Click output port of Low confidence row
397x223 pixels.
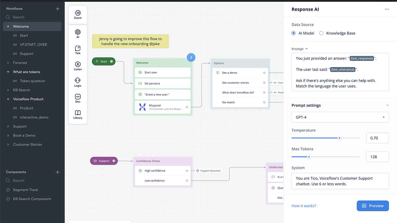[x=187, y=181]
